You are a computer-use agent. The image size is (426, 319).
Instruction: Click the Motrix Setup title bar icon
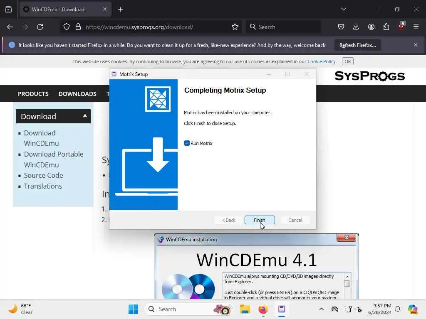114,74
